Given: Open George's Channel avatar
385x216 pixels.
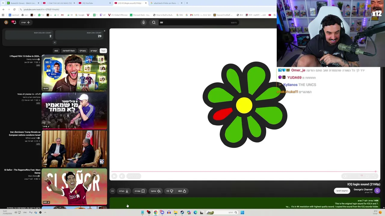Looking at the screenshot, I should [377, 190].
